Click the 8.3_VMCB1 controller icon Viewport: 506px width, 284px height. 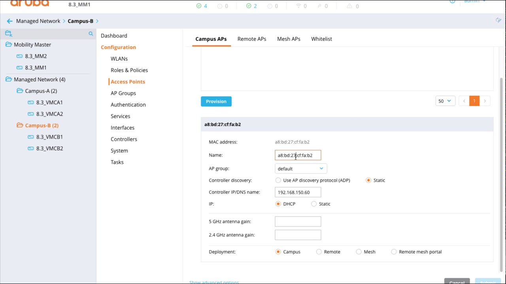31,137
